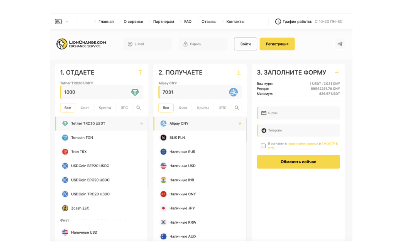This screenshot has width=398, height=246.
Task: Click the arrow icon beside 'ЗАПОЛНИТЕ ФОРМУ'
Action: tap(337, 72)
